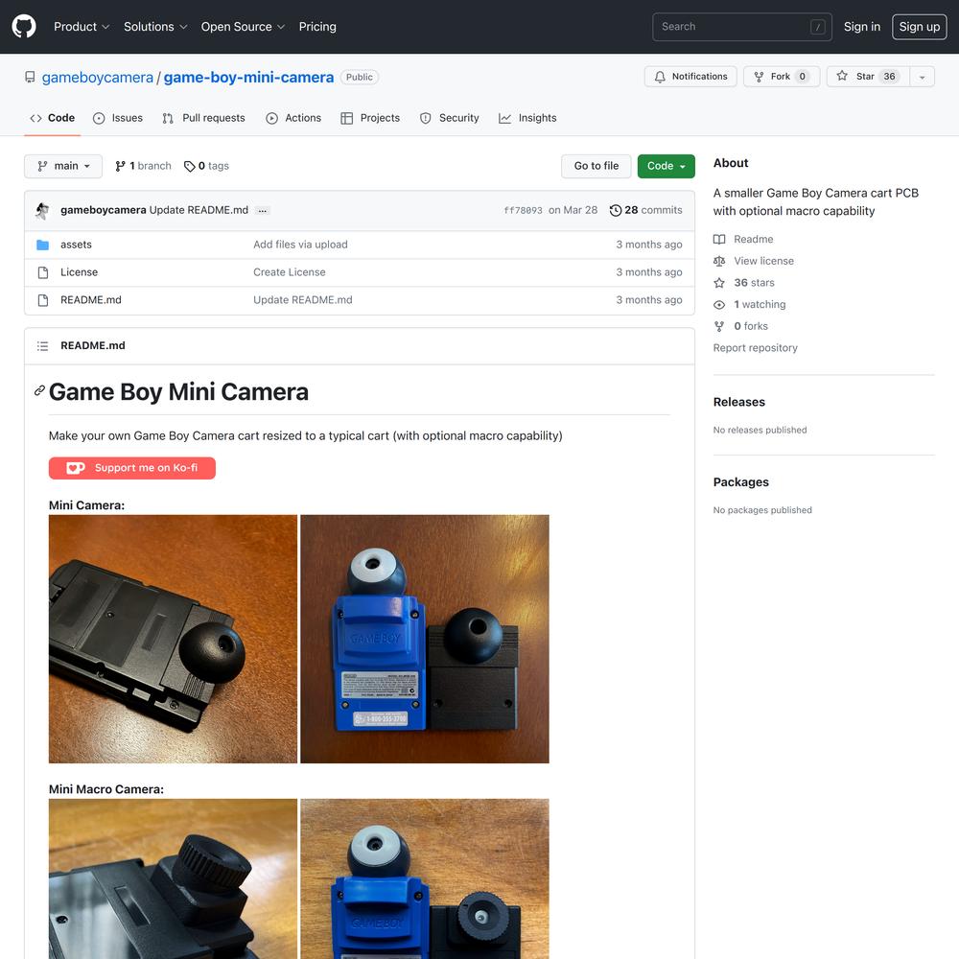This screenshot has width=959, height=959.
Task: View the 1 watching link
Action: tap(760, 305)
